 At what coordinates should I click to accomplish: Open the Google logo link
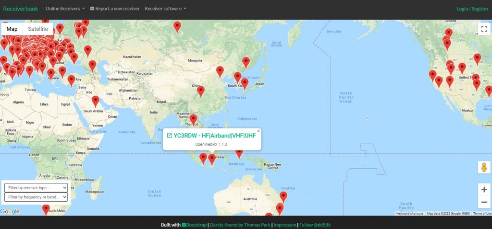[x=10, y=211]
